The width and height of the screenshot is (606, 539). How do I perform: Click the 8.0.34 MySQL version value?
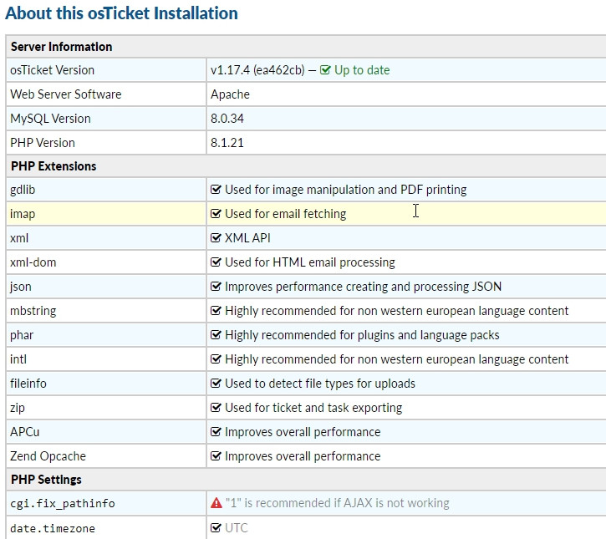(x=227, y=119)
